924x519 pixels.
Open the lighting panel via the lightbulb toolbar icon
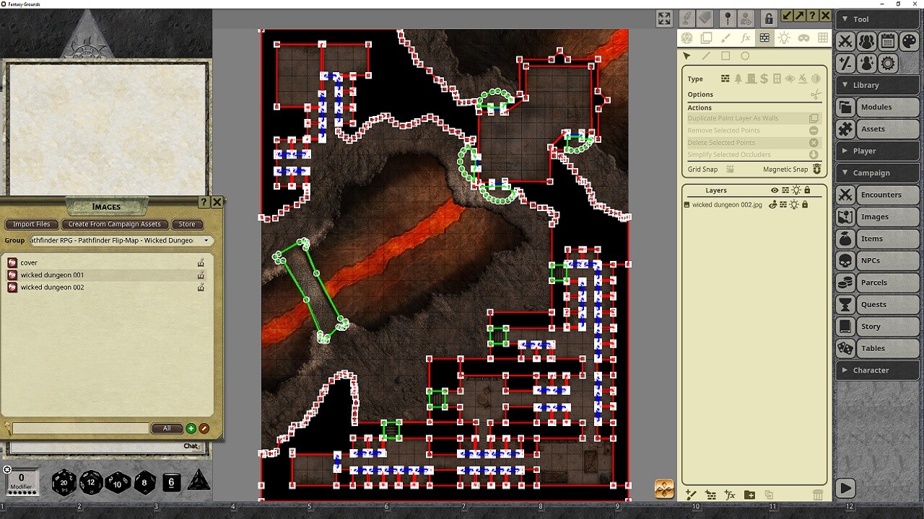pyautogui.click(x=784, y=38)
